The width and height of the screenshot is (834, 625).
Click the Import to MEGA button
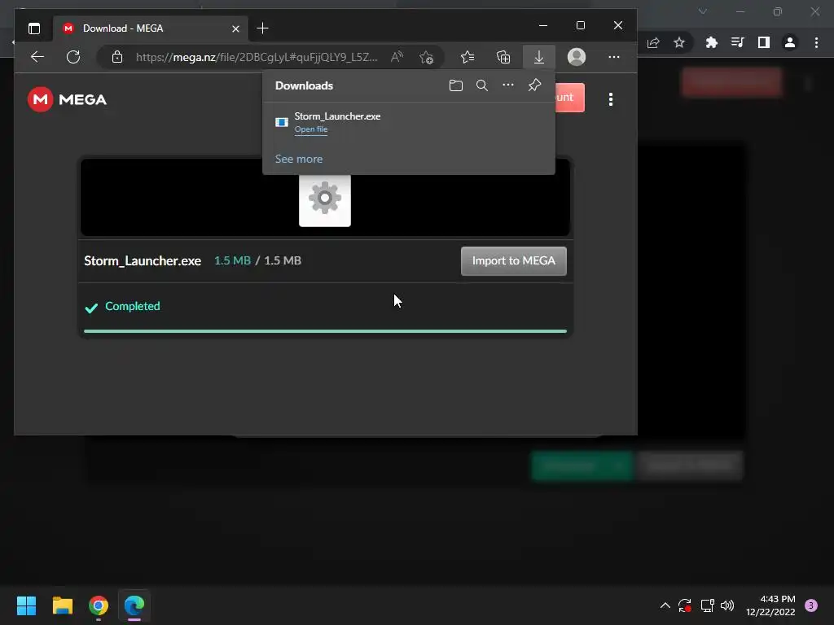pos(514,261)
